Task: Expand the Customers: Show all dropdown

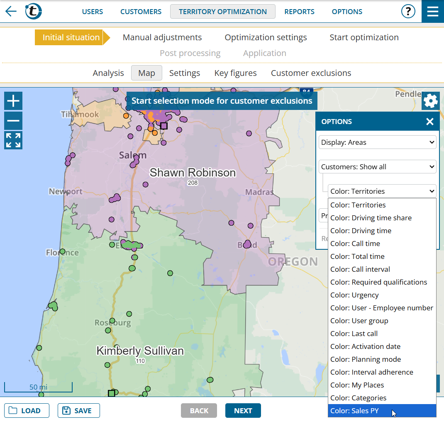Action: click(x=377, y=167)
